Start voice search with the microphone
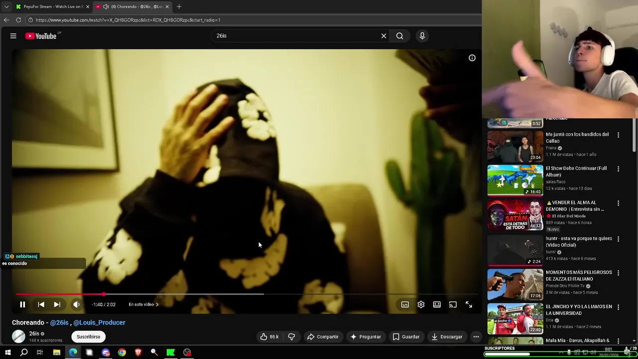This screenshot has width=638, height=359. pos(422,36)
